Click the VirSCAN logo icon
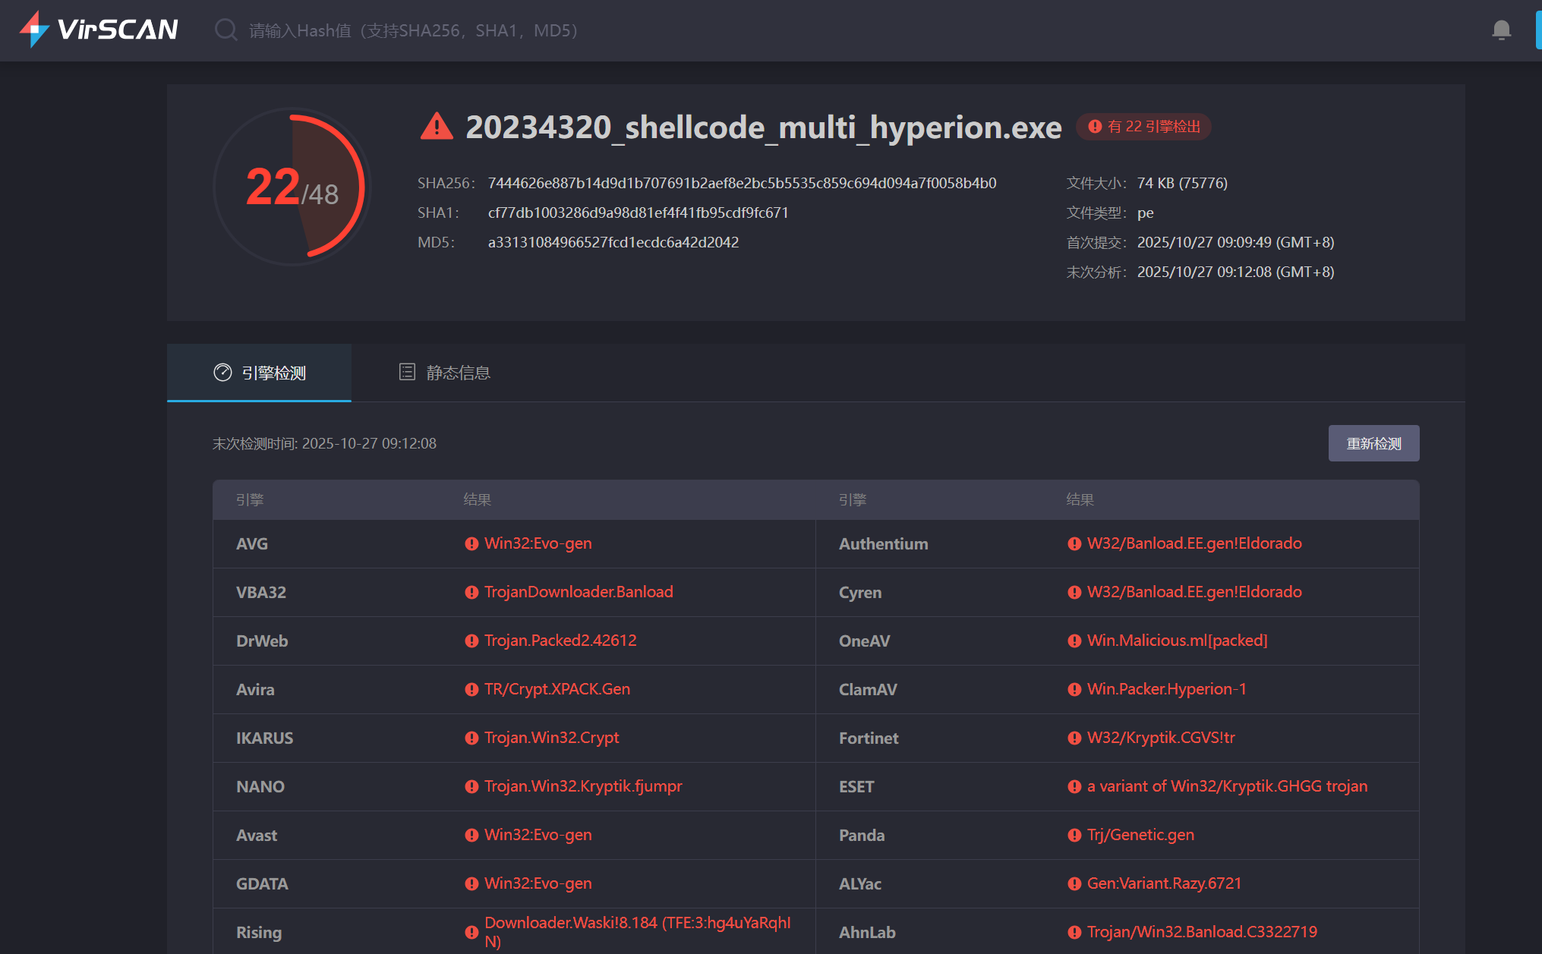 pos(34,29)
